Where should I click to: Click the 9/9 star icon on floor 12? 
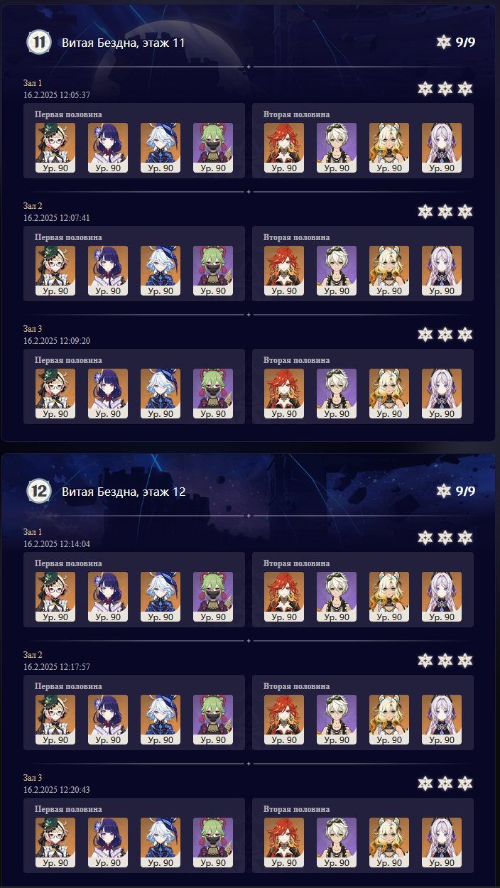[444, 491]
